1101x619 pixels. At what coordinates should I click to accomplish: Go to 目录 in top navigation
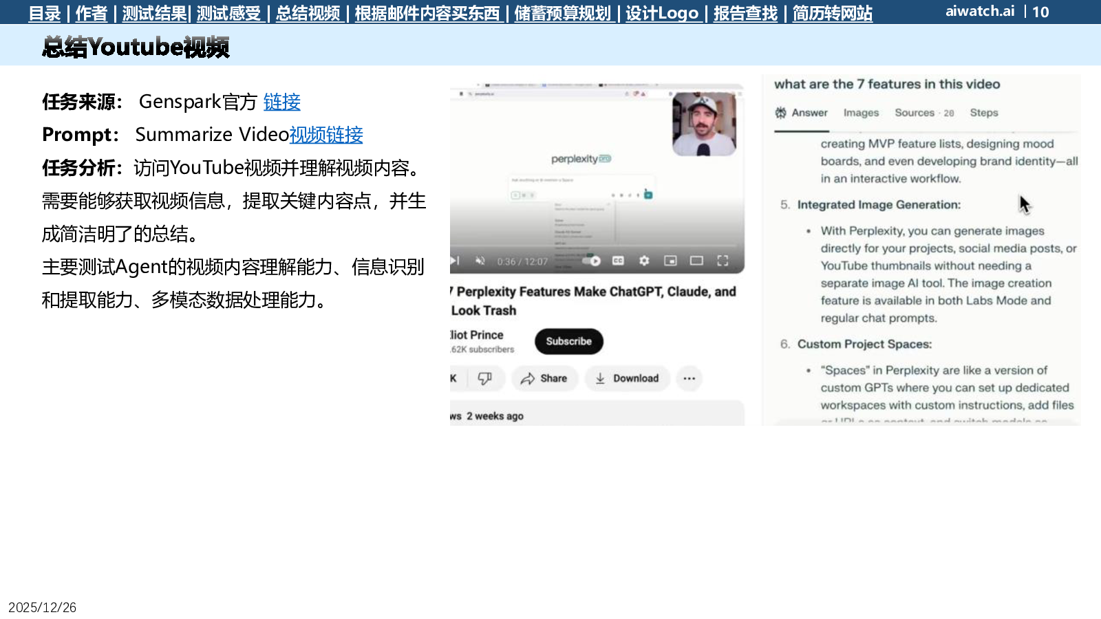pyautogui.click(x=45, y=13)
